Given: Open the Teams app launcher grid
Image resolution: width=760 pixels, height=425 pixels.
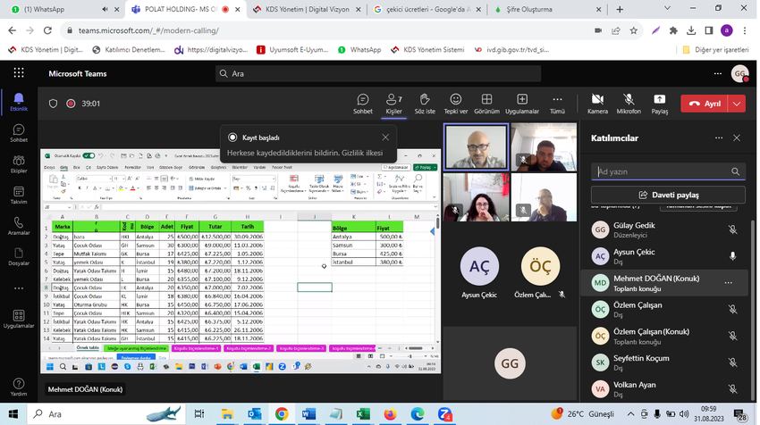Looking at the screenshot, I should coord(19,73).
